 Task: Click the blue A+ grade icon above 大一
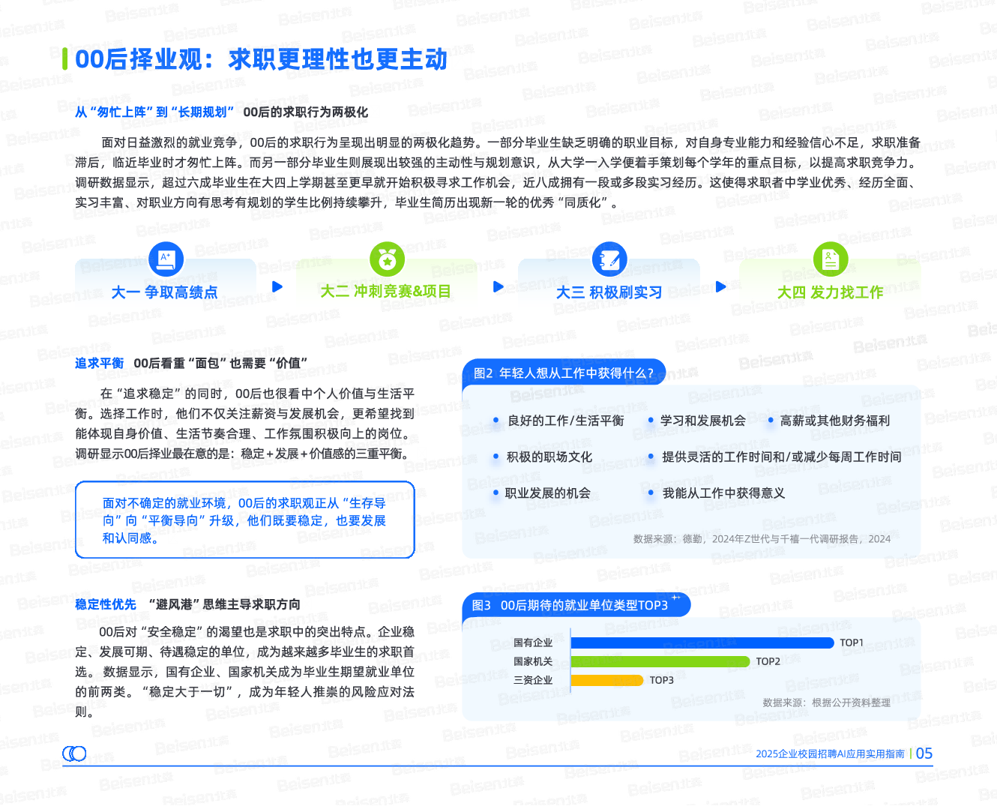pyautogui.click(x=166, y=259)
